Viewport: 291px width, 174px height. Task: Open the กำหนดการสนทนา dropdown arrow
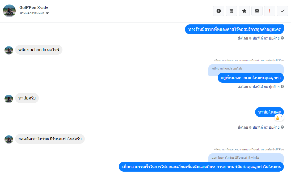point(47,13)
